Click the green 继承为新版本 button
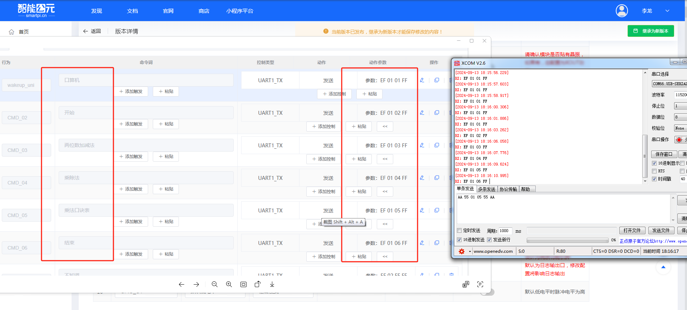This screenshot has width=687, height=310. pos(651,31)
